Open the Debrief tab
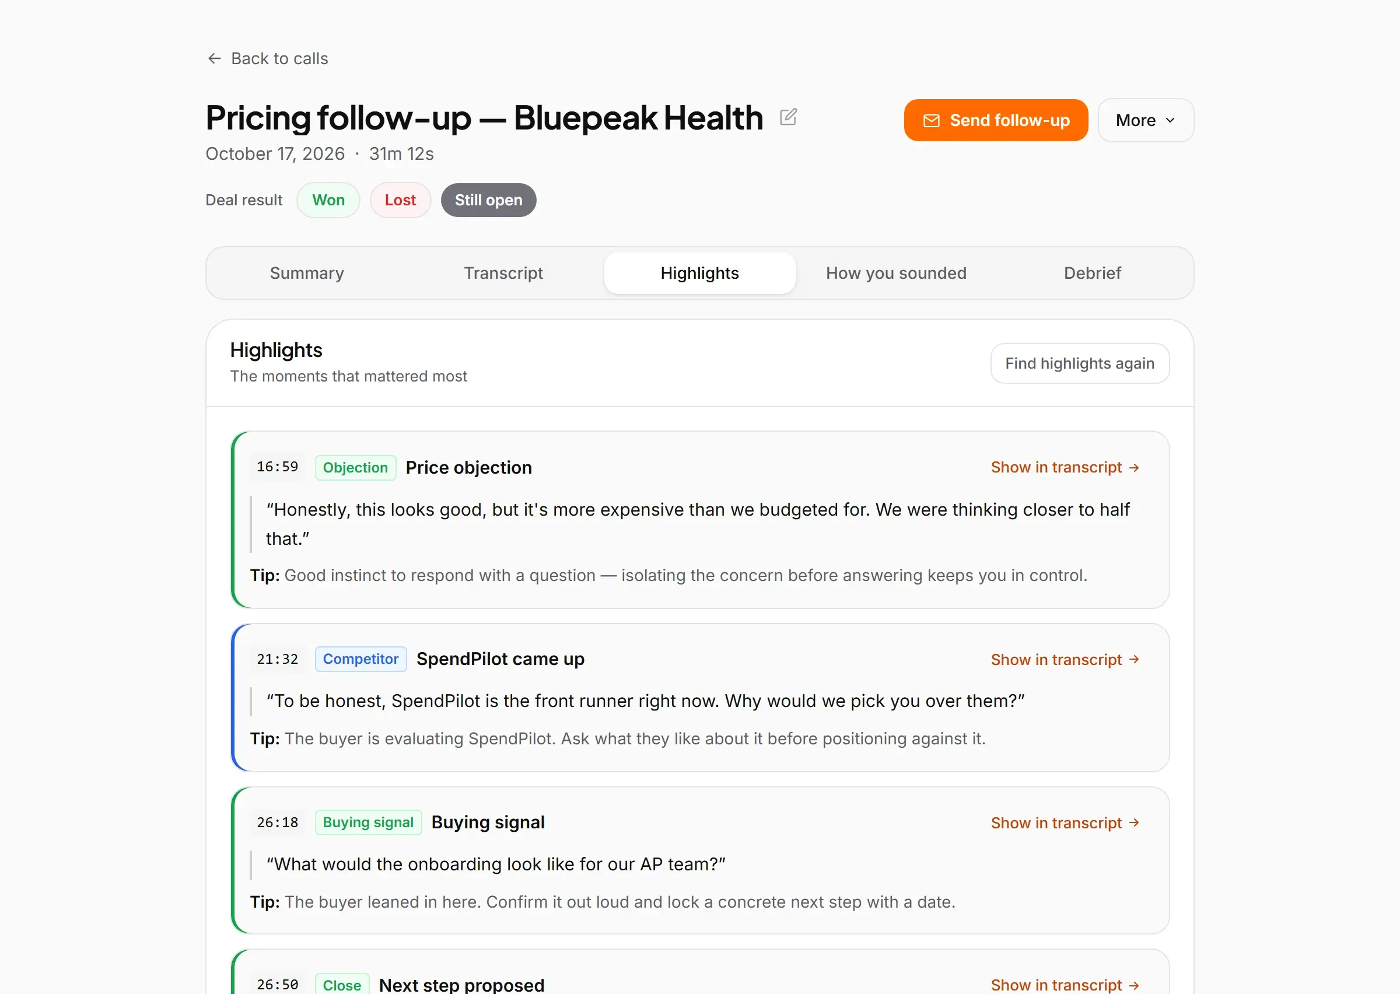Image resolution: width=1400 pixels, height=994 pixels. 1092,273
